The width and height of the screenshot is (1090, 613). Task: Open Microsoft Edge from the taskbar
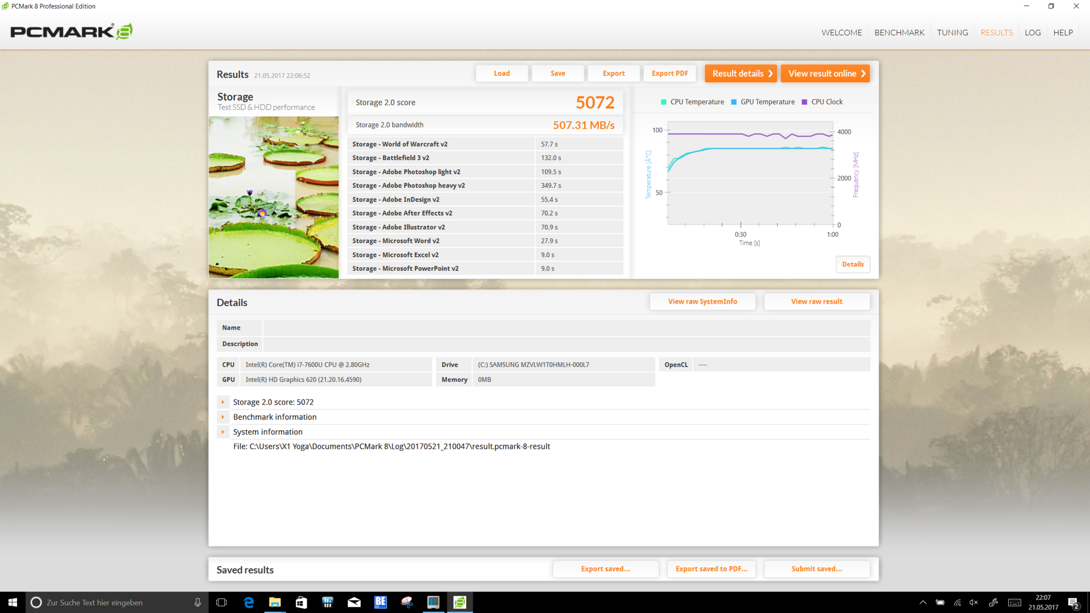tap(249, 602)
